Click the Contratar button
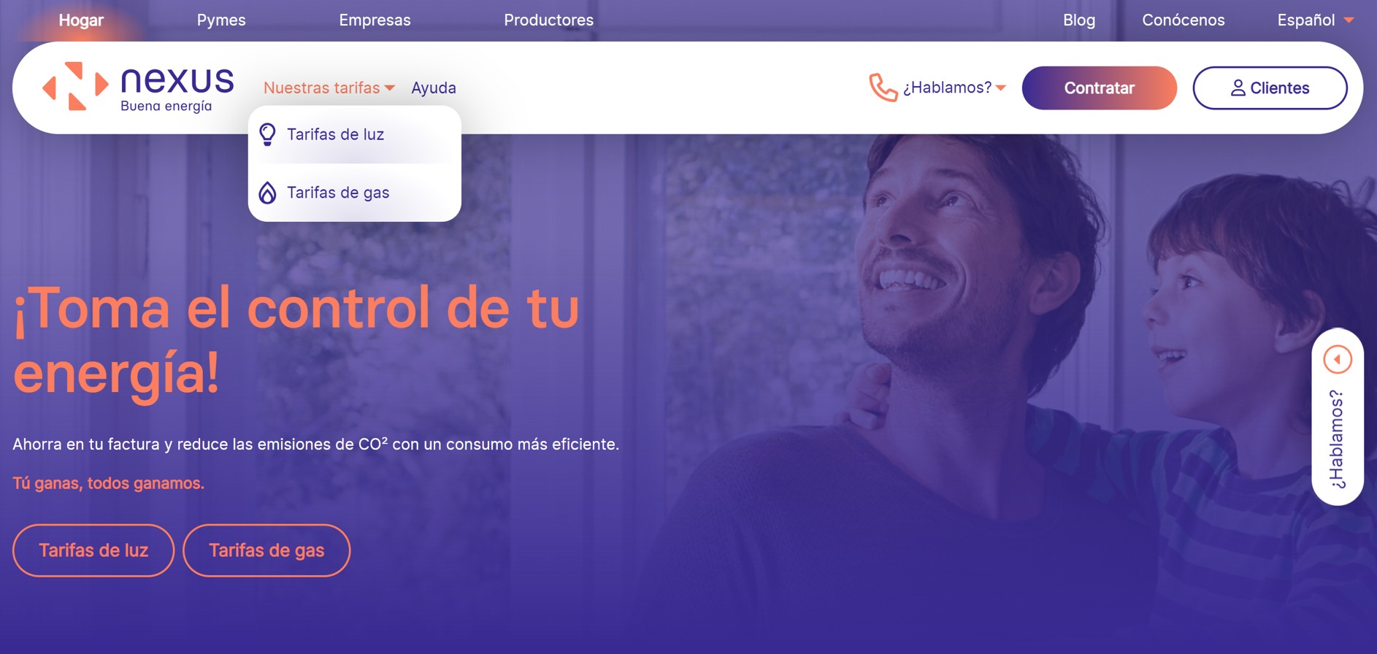This screenshot has width=1377, height=654. (x=1099, y=88)
